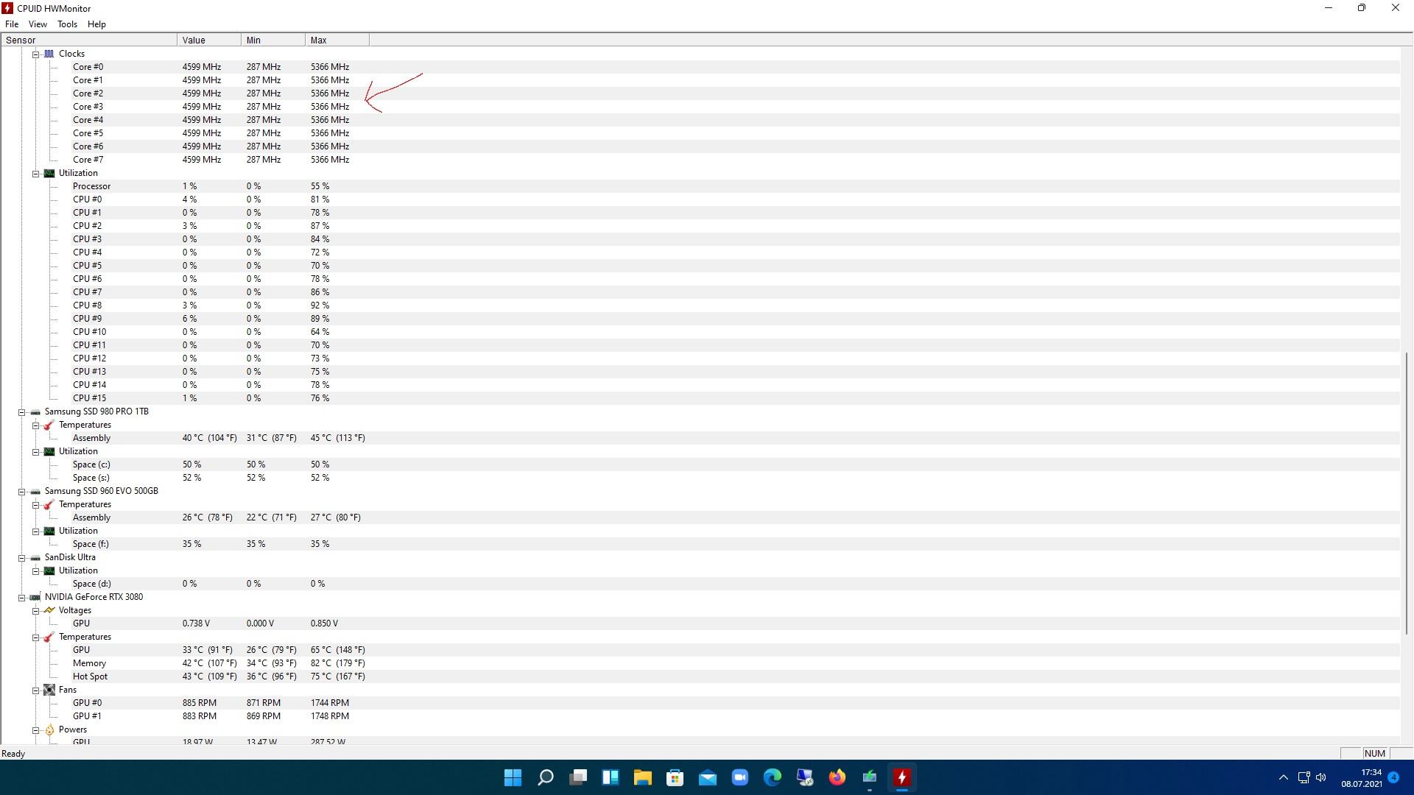Click the Value column header
This screenshot has width=1414, height=795.
point(208,40)
